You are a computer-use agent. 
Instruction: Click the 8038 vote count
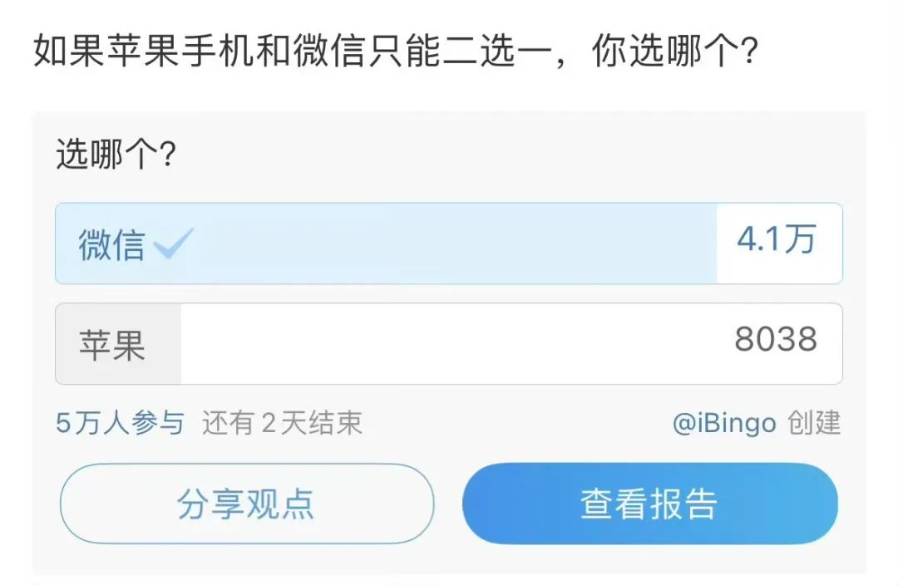(x=775, y=340)
